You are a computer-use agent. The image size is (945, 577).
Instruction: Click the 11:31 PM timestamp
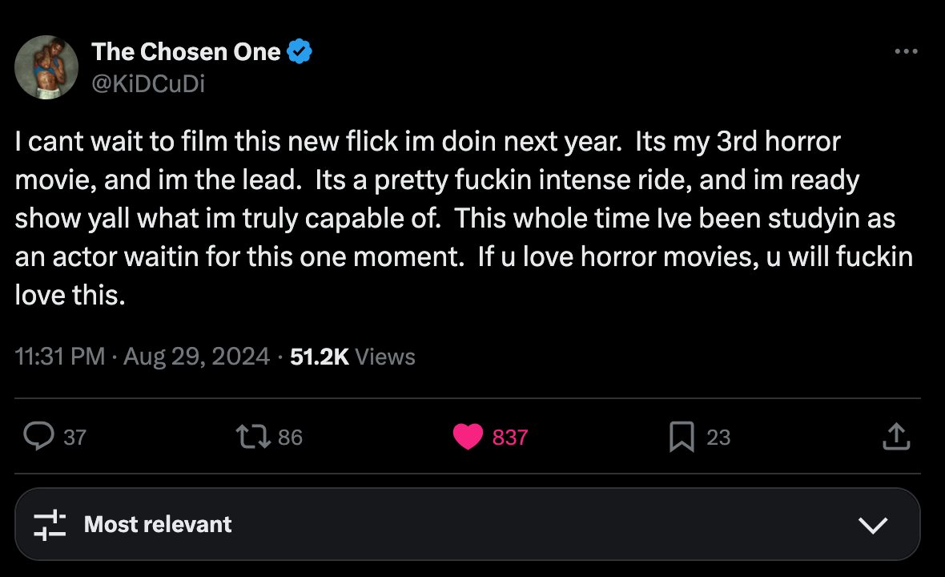[60, 357]
